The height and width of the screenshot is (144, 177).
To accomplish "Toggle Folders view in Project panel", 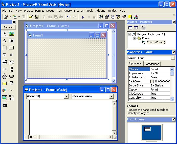I will (x=143, y=28).
